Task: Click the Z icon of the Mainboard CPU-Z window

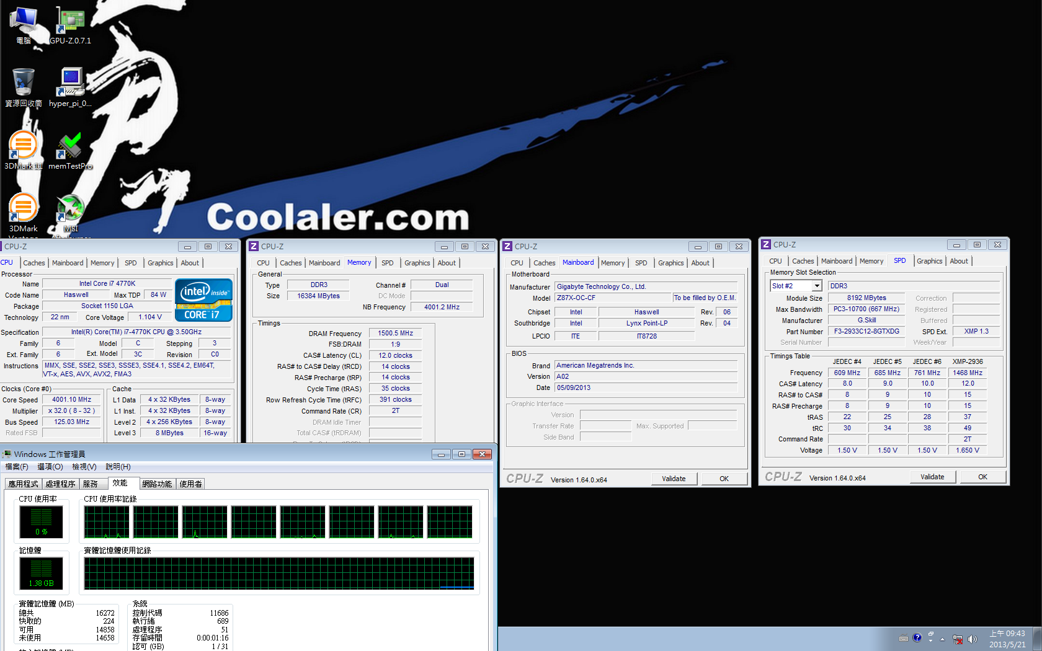Action: [x=507, y=246]
